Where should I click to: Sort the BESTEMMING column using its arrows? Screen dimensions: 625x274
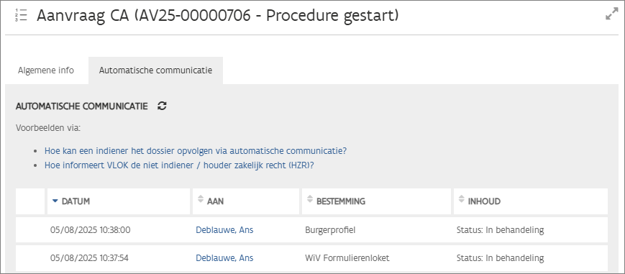[x=310, y=198]
